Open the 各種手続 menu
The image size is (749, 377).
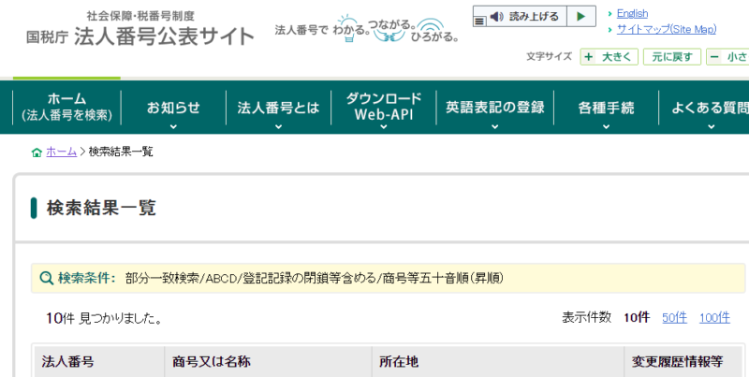coord(606,108)
